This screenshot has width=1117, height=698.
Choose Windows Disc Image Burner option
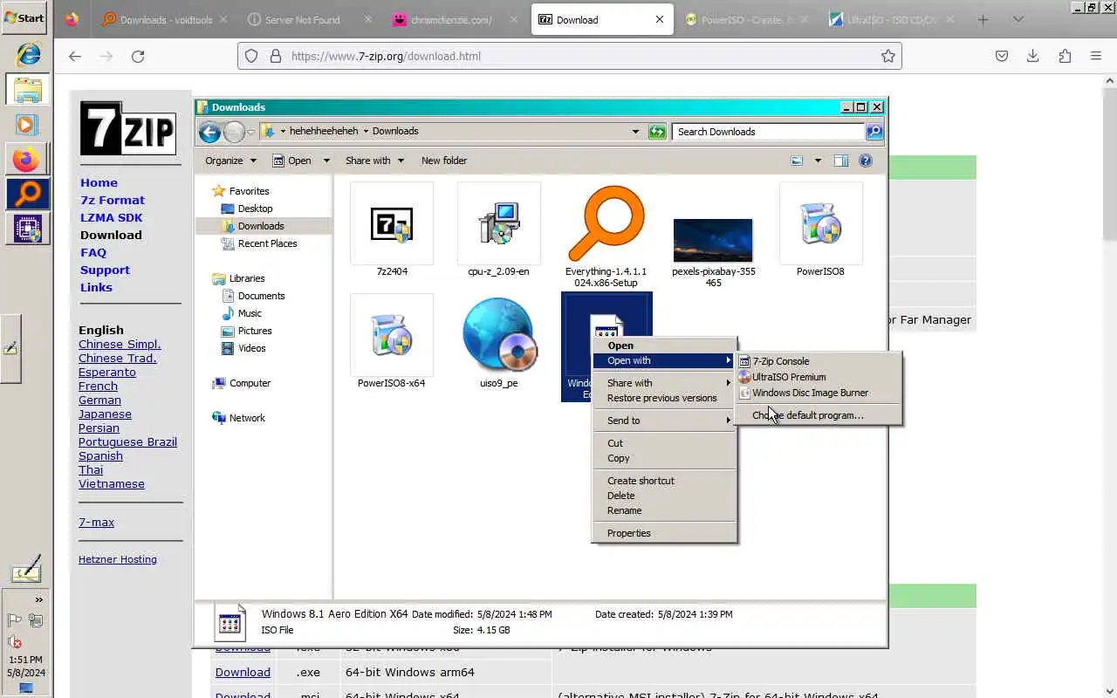pos(818,393)
